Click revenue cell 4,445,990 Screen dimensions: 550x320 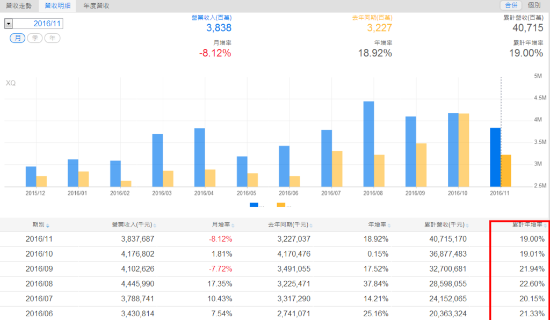137,283
